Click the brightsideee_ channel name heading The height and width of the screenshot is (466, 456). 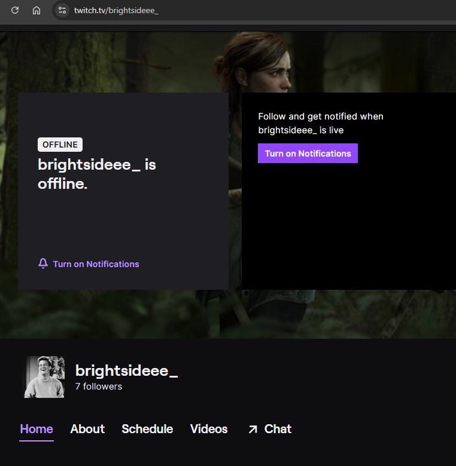[x=126, y=370]
